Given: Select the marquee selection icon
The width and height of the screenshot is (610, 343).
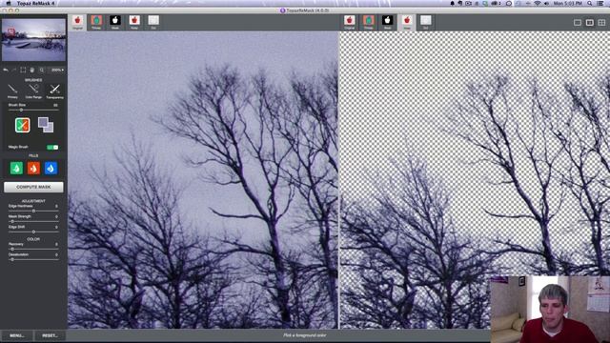Looking at the screenshot, I should 23,70.
